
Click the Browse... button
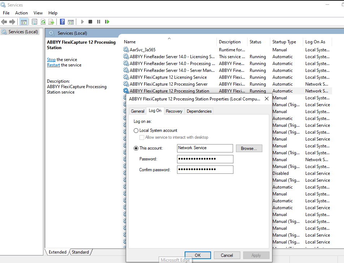tap(249, 148)
